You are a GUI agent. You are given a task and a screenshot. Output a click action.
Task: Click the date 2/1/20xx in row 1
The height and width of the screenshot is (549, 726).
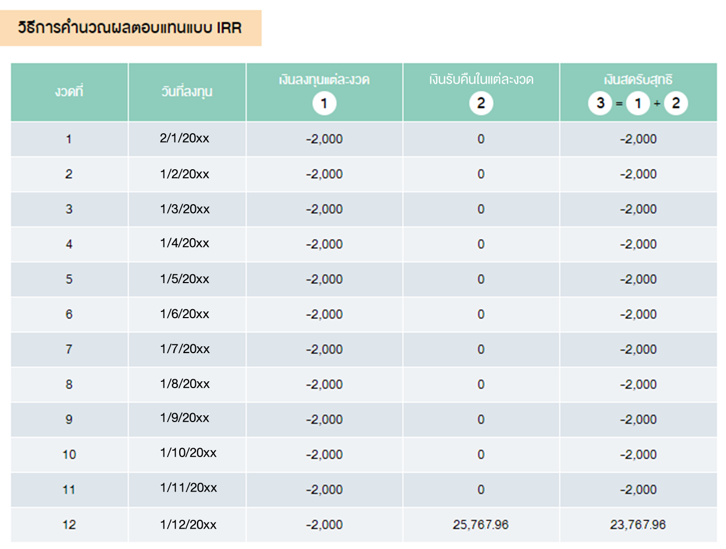click(x=186, y=139)
